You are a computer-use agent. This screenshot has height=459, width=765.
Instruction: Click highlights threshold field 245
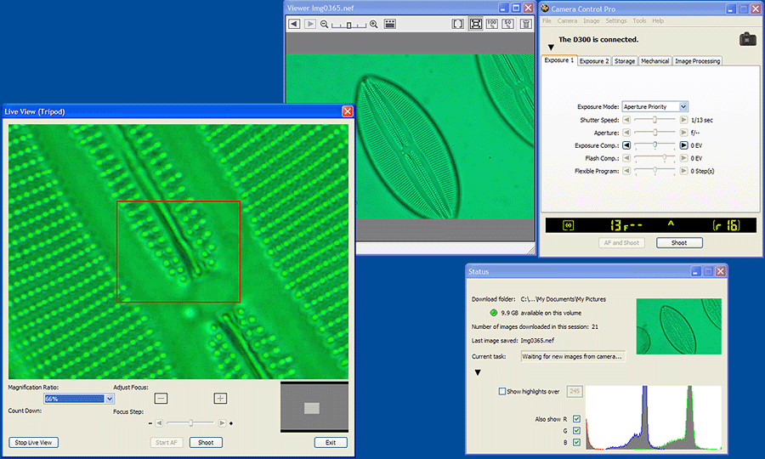575,391
